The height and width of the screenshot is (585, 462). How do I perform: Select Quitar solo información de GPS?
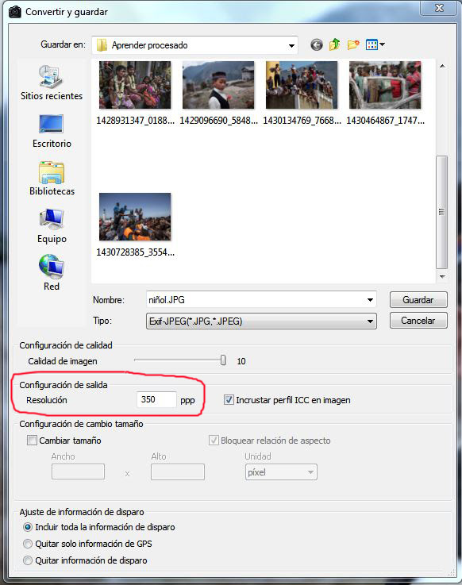tap(28, 544)
